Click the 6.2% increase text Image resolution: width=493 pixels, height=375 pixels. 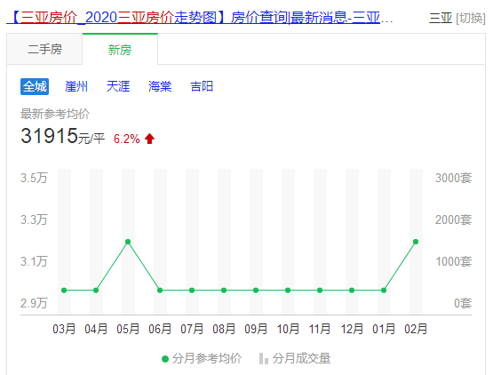pos(127,139)
